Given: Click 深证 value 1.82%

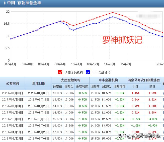Looking at the screenshot, I should [153, 99].
